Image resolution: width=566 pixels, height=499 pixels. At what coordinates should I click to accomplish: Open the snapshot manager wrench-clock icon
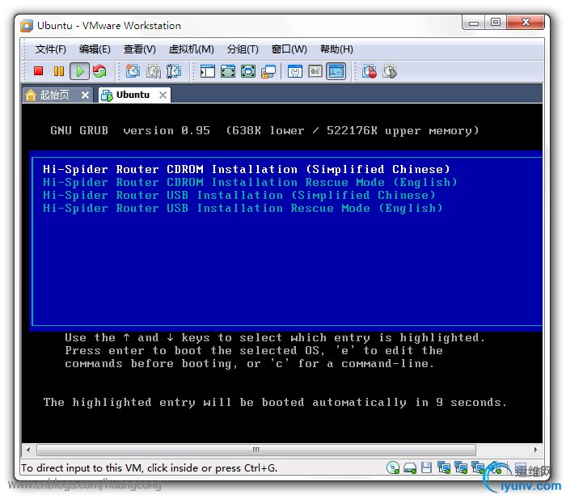pyautogui.click(x=174, y=71)
